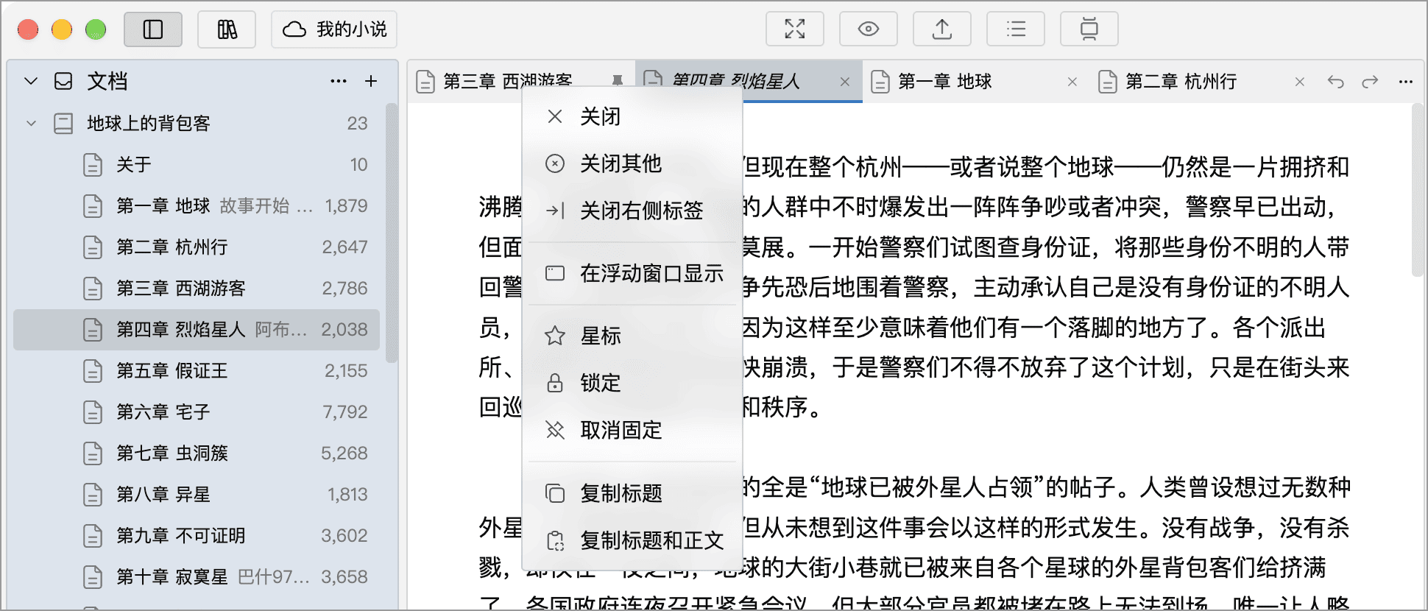This screenshot has width=1428, height=611.
Task: Open the 我的小说 cloud library button
Action: [x=334, y=29]
